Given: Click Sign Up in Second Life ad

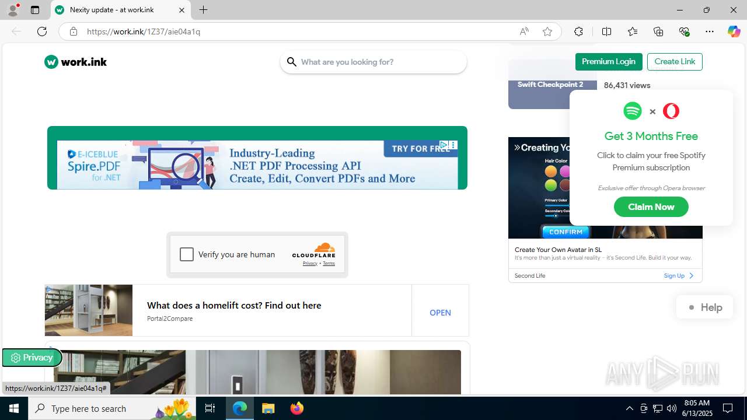Looking at the screenshot, I should [x=679, y=275].
